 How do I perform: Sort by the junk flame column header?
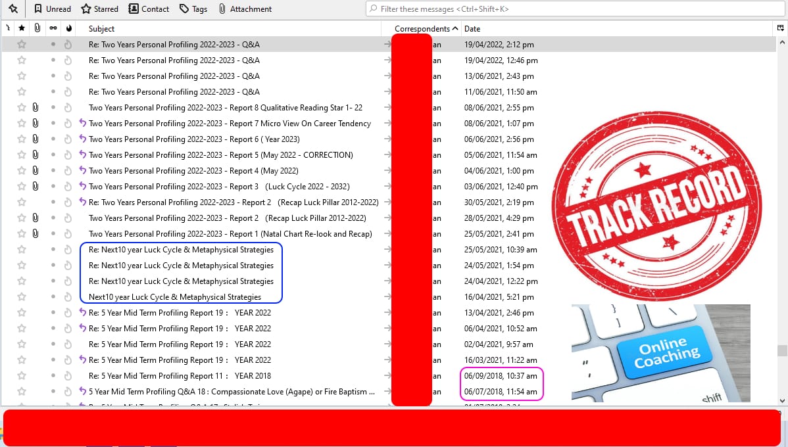click(68, 28)
